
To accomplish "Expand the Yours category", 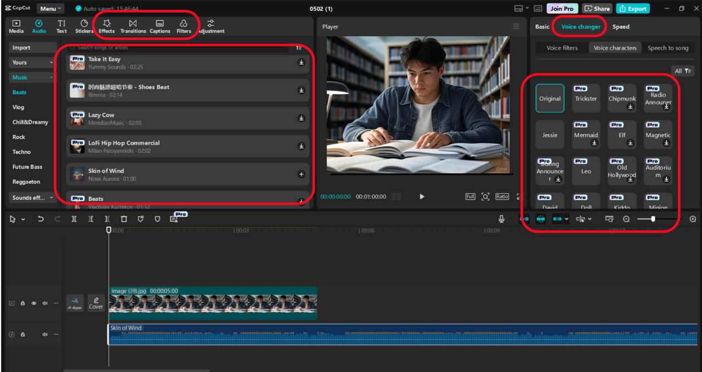I will click(33, 63).
